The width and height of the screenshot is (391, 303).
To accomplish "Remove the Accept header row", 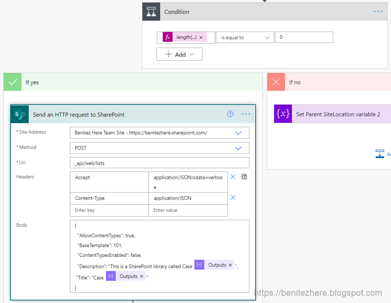I will 233,177.
